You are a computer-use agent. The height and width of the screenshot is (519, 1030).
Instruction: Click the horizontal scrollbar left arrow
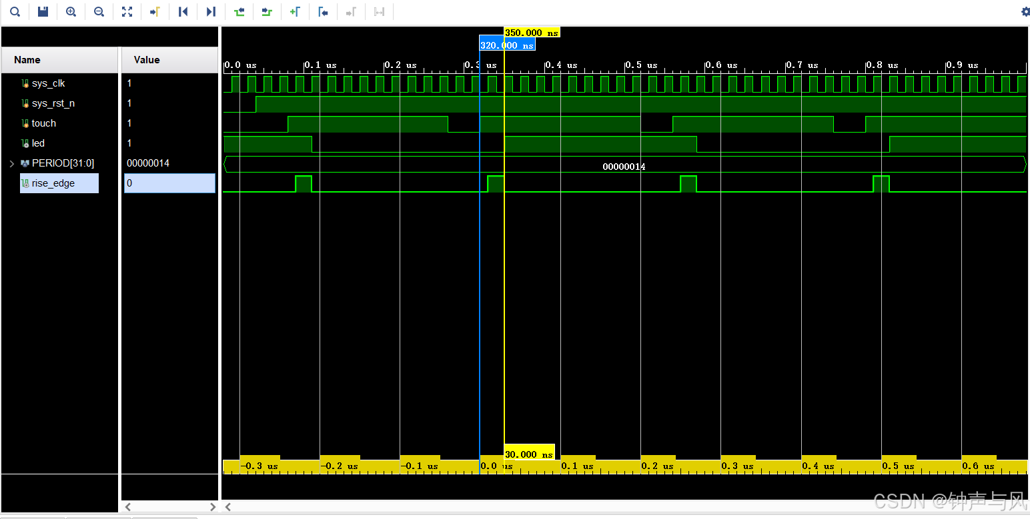click(227, 507)
